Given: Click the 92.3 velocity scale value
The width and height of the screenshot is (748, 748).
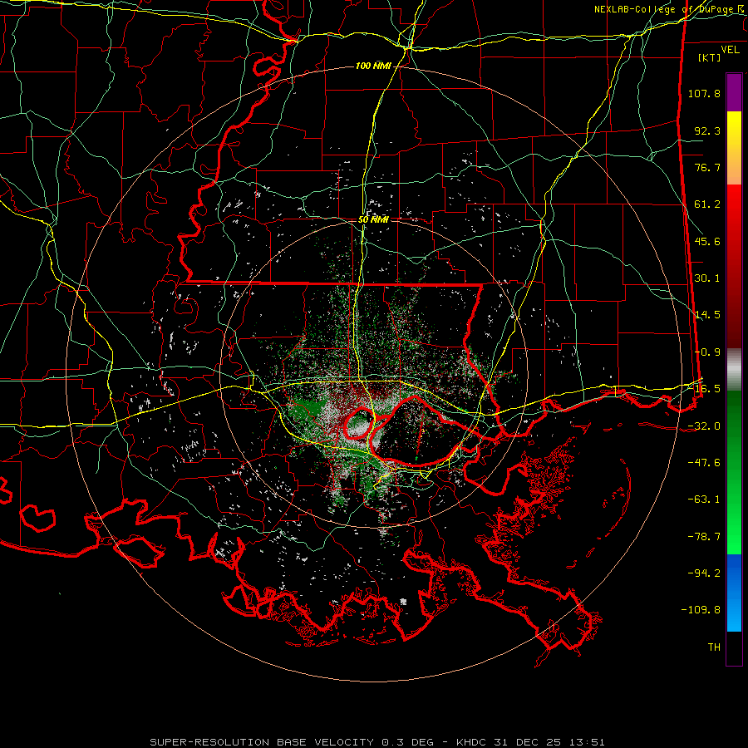Looking at the screenshot, I should point(707,130).
